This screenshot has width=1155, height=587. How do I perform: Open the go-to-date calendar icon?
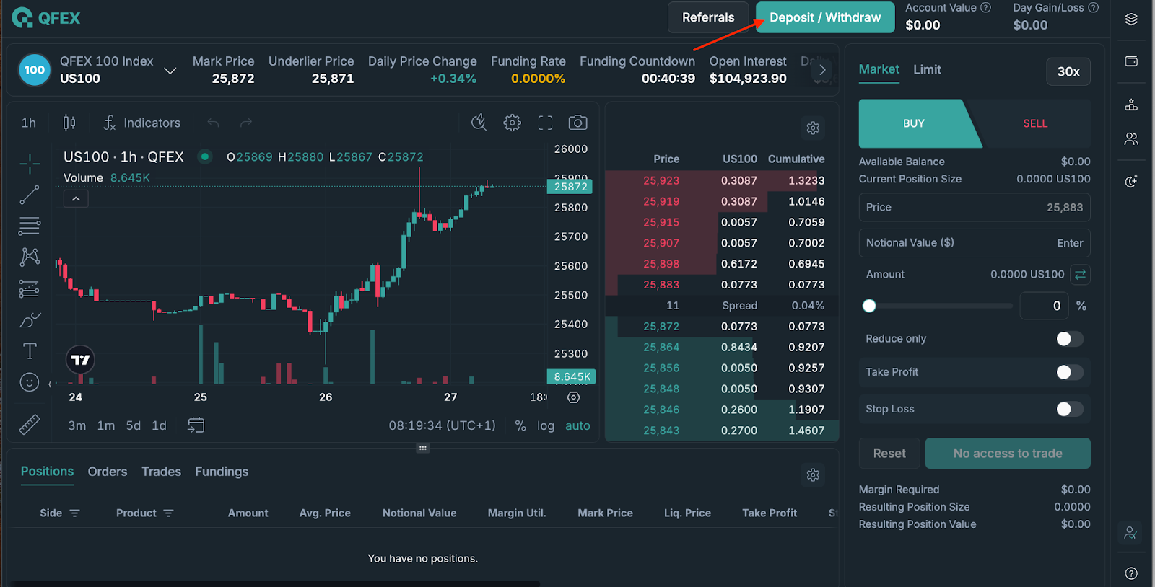[x=196, y=425]
